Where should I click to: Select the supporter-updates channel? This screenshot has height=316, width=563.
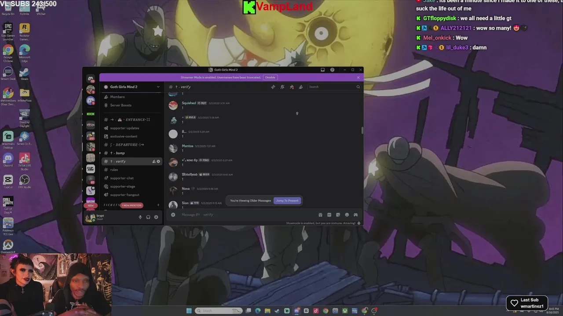(x=132, y=128)
